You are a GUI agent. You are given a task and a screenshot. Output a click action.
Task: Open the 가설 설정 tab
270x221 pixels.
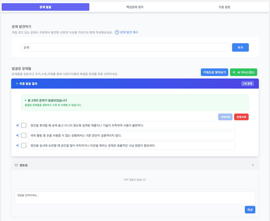[224, 7]
